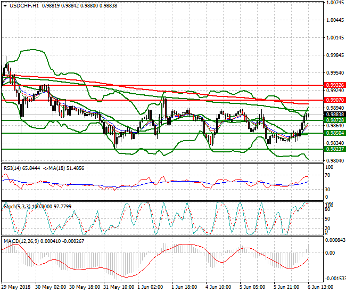Click the 1.00745 price scale value
Image resolution: width=346 pixels, height=293 pixels.
click(x=335, y=3)
